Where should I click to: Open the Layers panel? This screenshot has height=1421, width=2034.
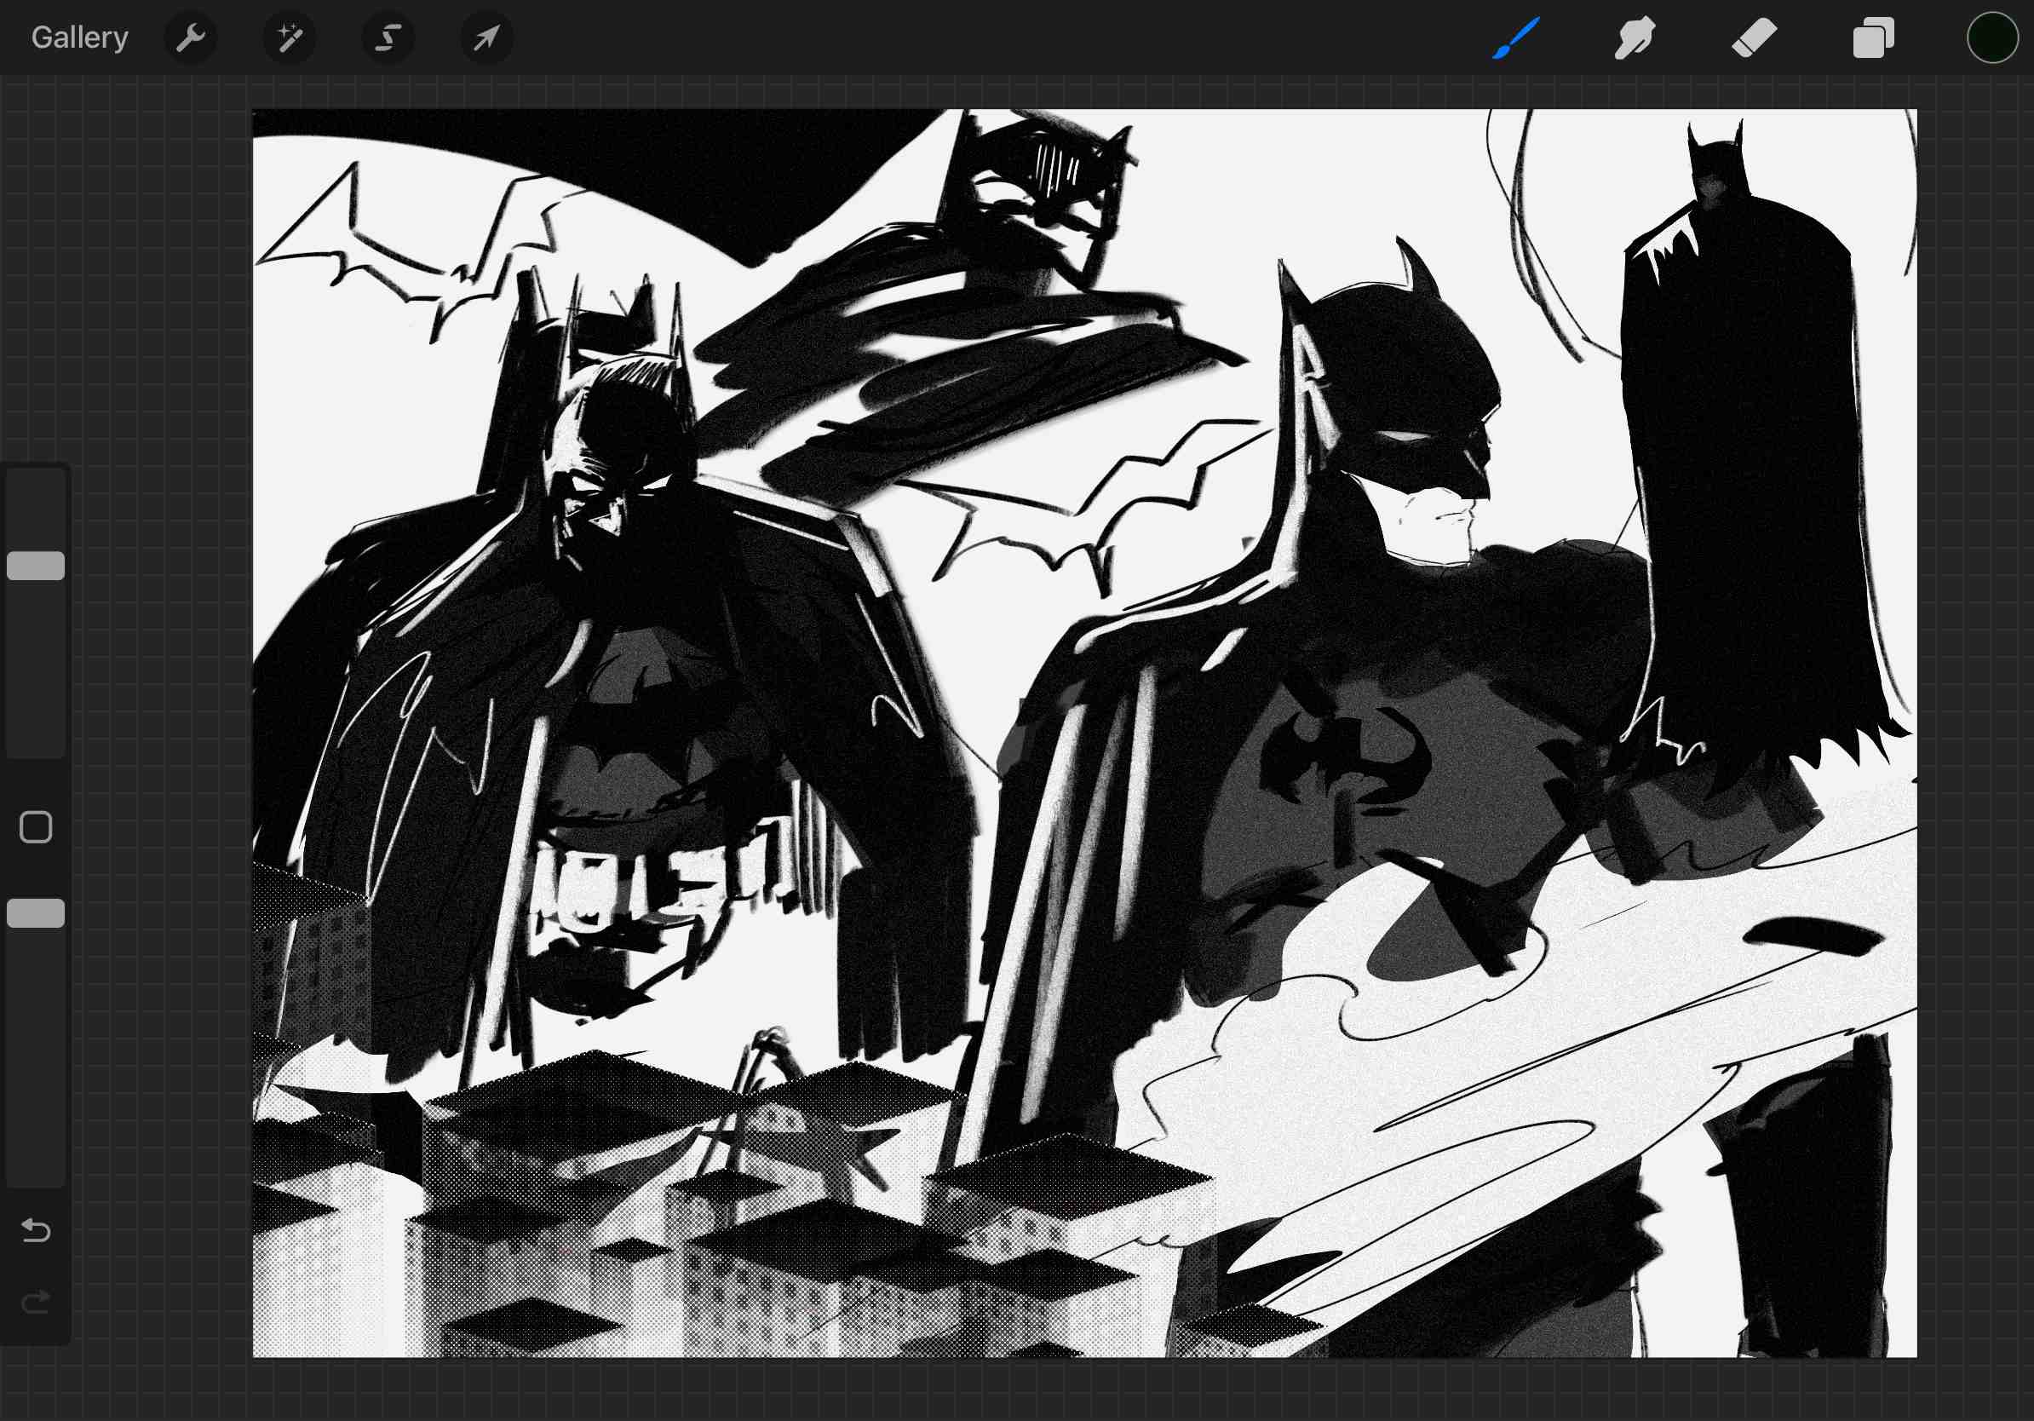[1873, 37]
